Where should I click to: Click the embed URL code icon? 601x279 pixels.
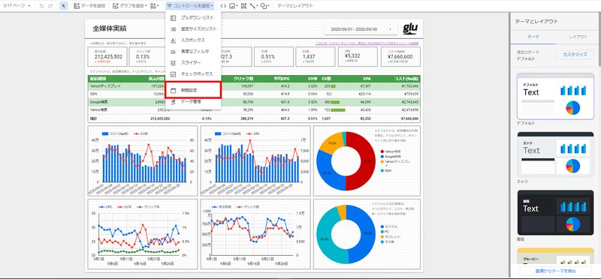tap(223, 6)
